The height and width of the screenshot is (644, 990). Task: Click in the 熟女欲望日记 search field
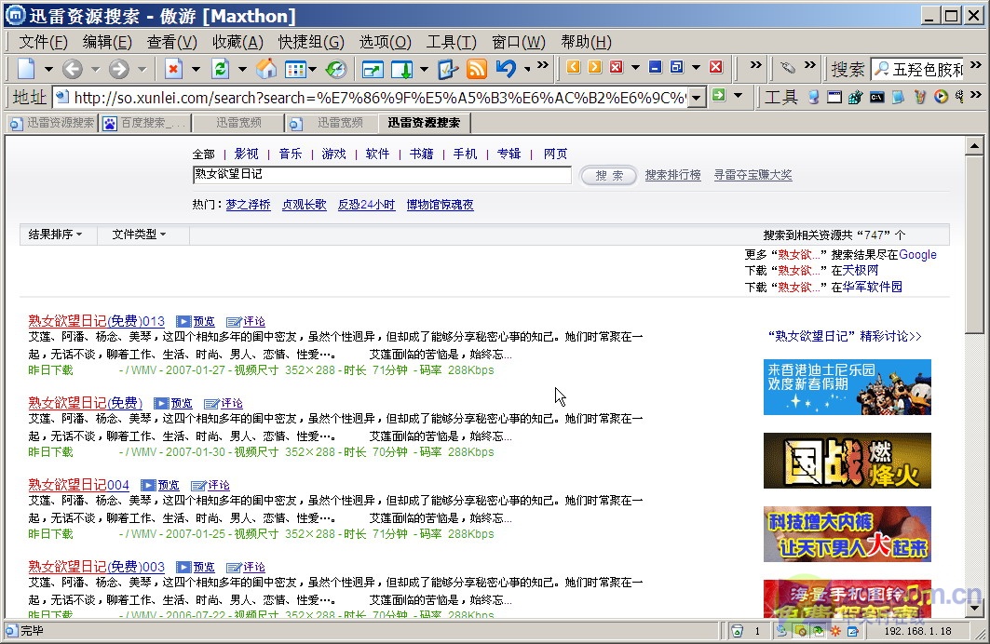[x=382, y=175]
